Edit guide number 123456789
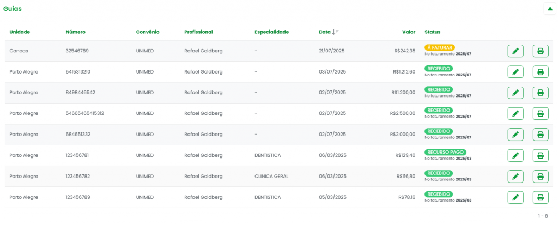Screen dimensions: 558x225 coord(515,197)
